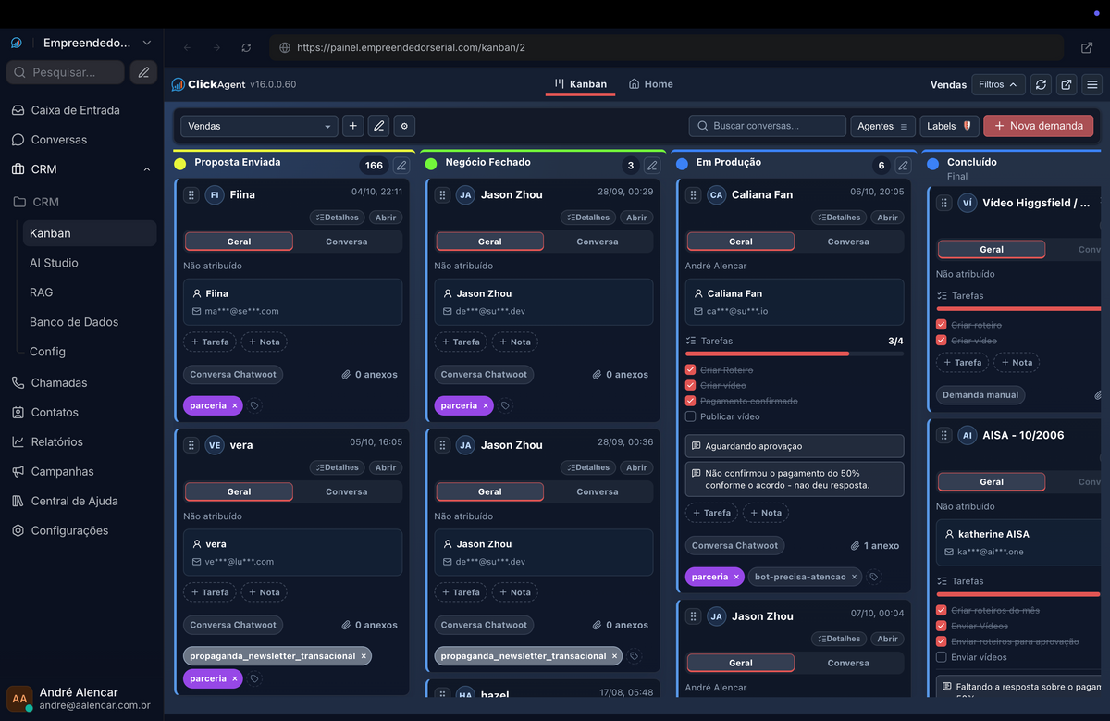Uncheck Criar vídeo on the Caliana Fan card

tap(690, 386)
